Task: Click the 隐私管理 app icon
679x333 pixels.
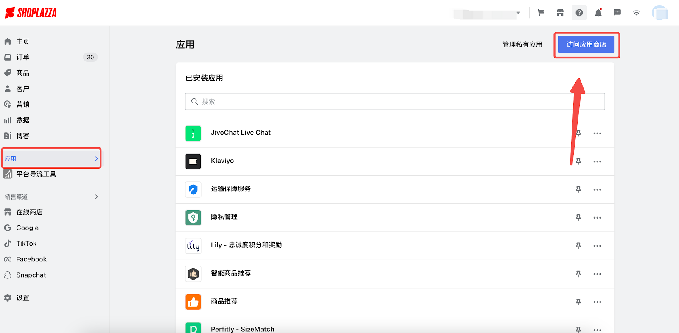Action: point(193,217)
